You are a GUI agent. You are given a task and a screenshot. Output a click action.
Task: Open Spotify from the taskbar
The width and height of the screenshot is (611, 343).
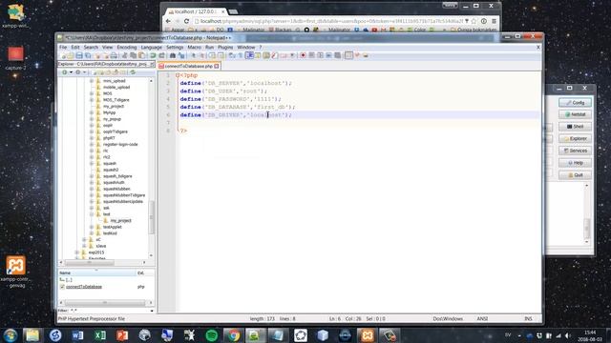coord(212,335)
